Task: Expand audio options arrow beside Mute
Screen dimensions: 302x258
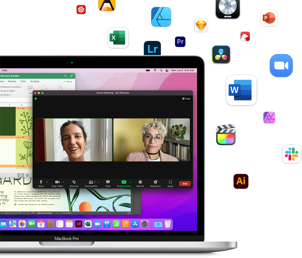Action: [x=47, y=182]
